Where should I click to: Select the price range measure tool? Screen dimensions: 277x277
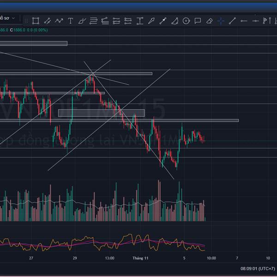point(140,21)
